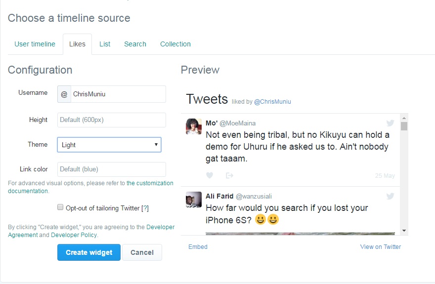Click Twitter bird icon on Ali Farid tweet
435x284 pixels.
(x=390, y=197)
